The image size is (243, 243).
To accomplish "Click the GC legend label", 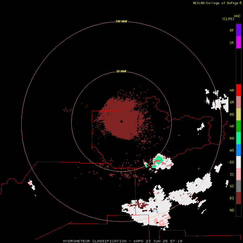I will point(232,186).
